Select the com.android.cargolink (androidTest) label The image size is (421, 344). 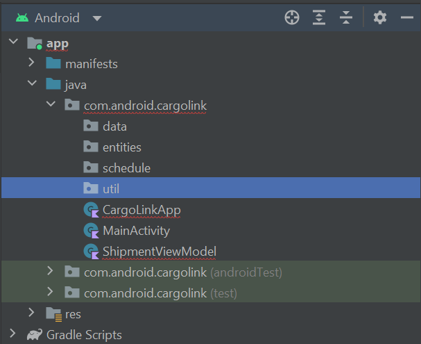183,272
